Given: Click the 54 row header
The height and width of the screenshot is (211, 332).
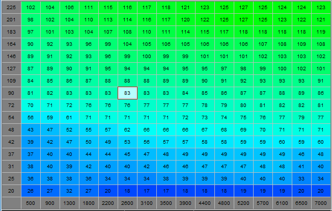Looking at the screenshot, I should [x=11, y=118].
